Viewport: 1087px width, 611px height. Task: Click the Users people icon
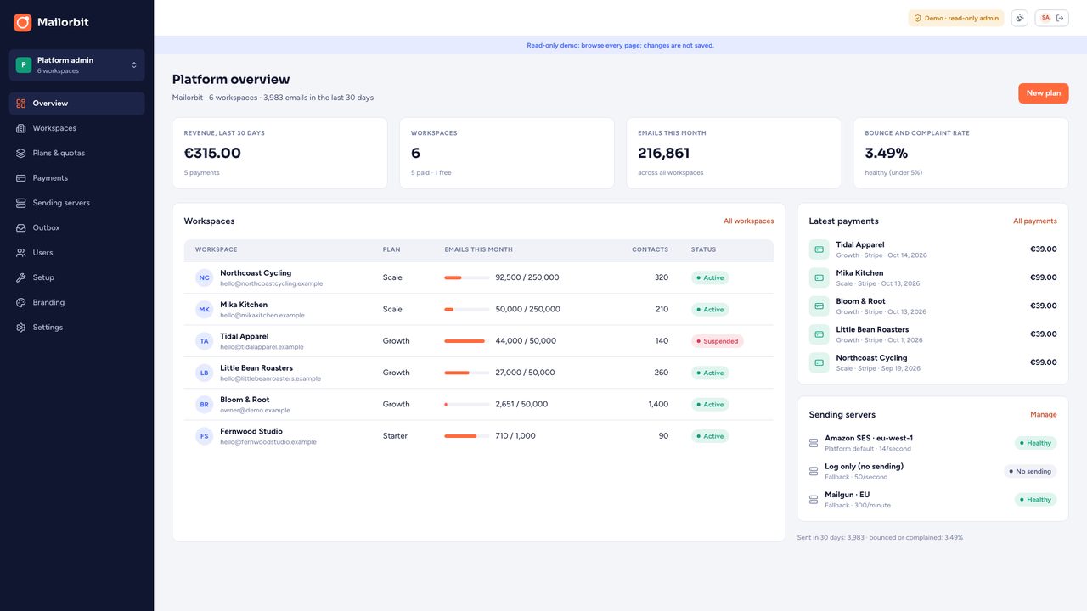click(x=21, y=253)
